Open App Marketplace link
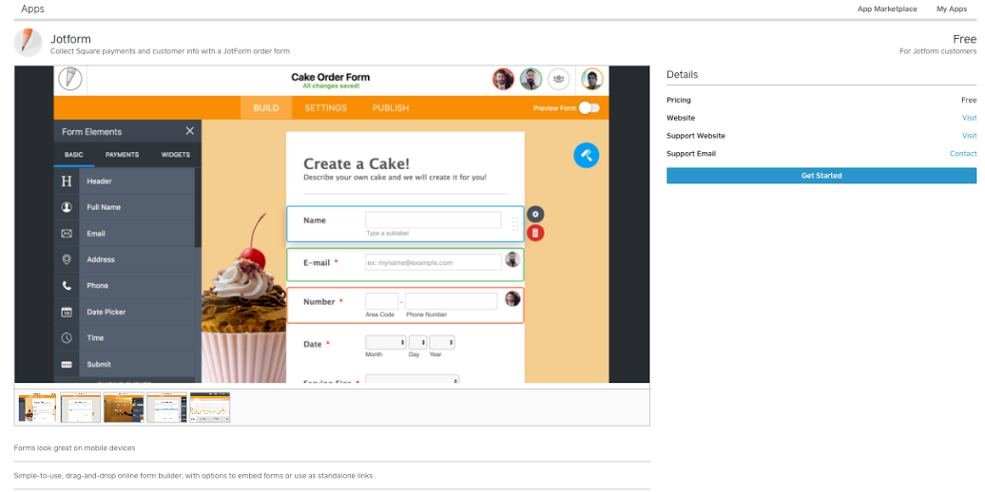 click(887, 9)
